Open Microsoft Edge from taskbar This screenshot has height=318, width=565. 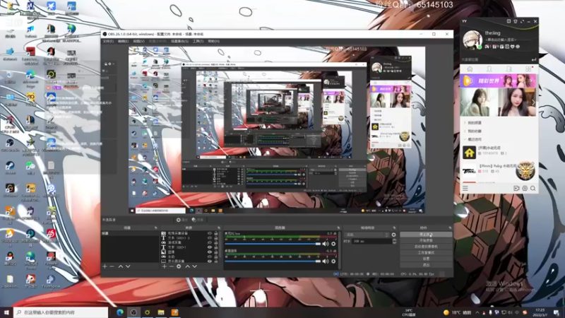coord(120,312)
